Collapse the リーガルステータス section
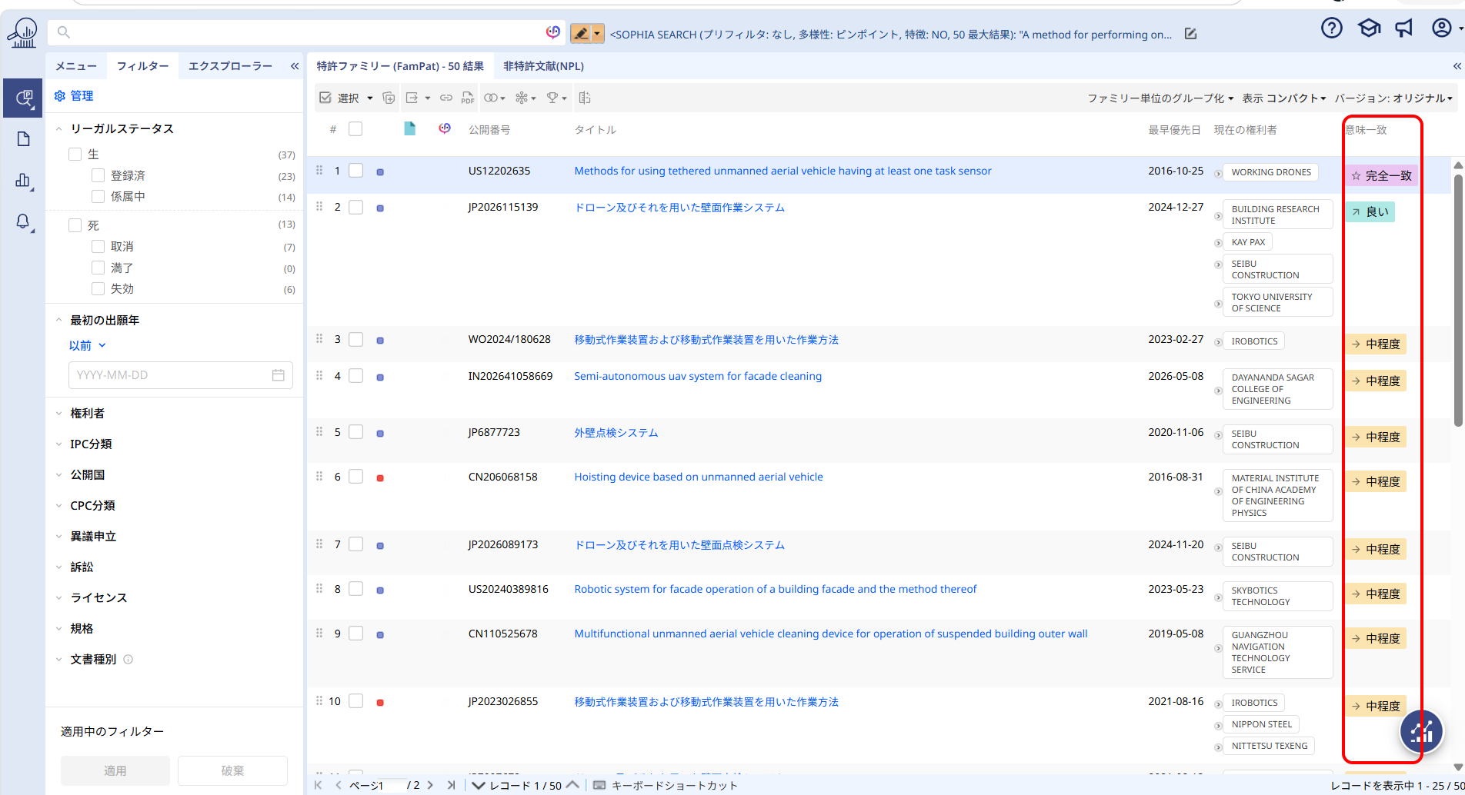 [x=59, y=128]
